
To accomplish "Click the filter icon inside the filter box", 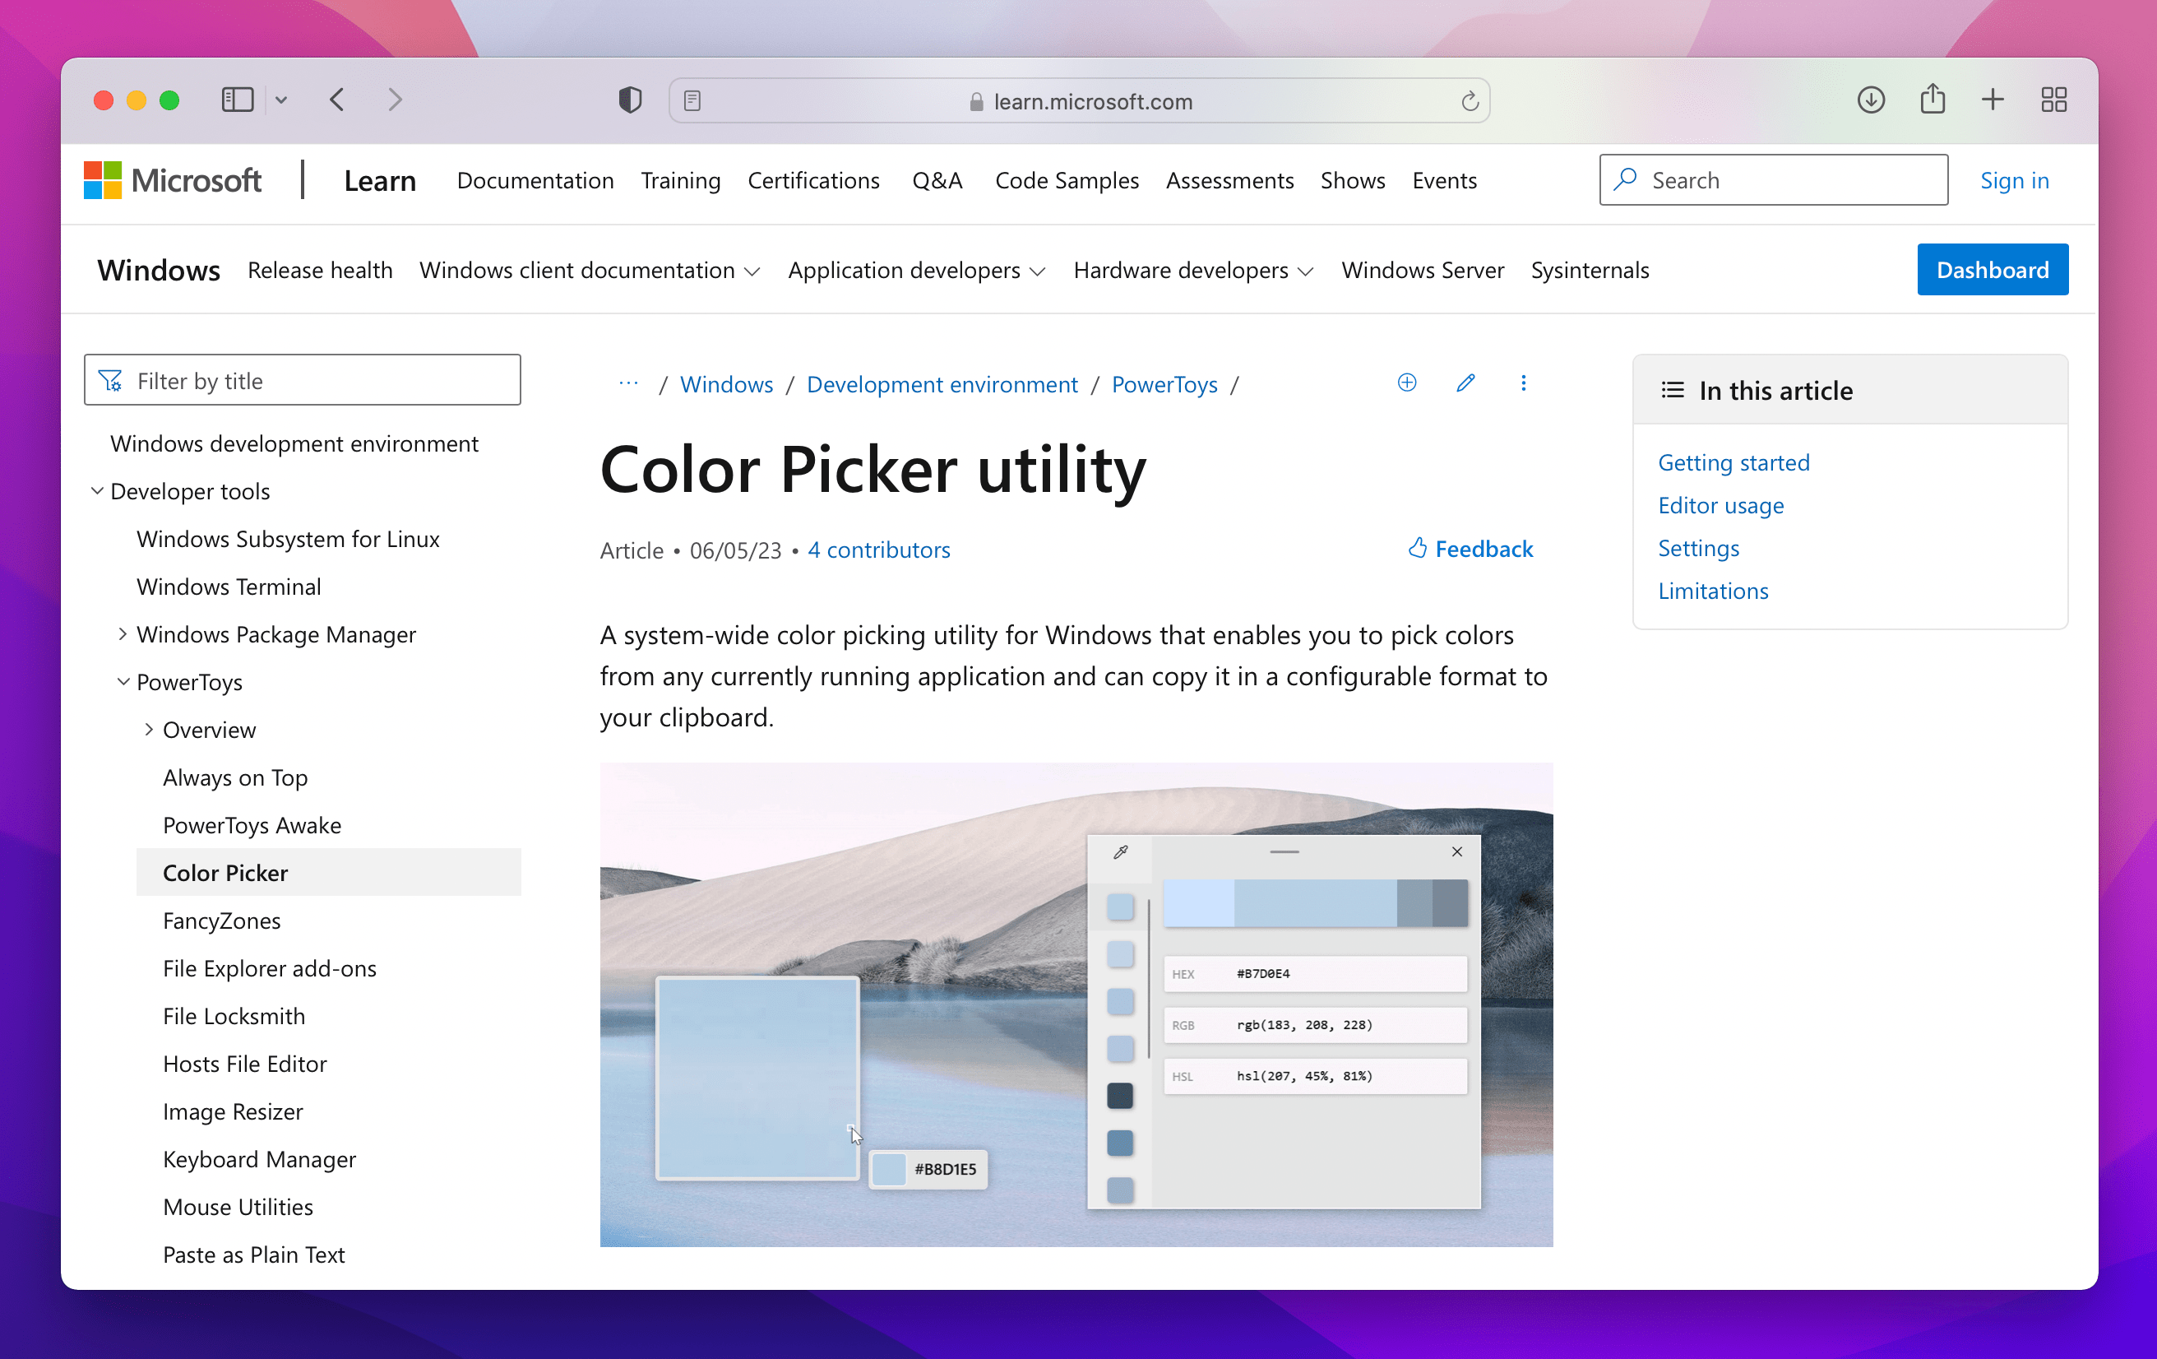I will pyautogui.click(x=110, y=380).
